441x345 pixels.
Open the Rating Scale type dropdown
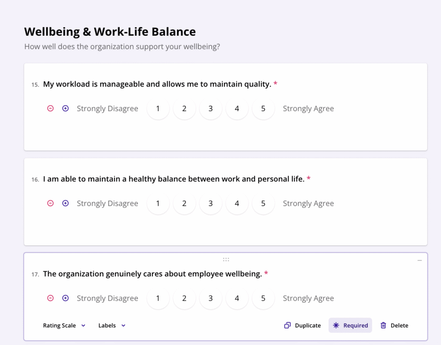pyautogui.click(x=64, y=326)
